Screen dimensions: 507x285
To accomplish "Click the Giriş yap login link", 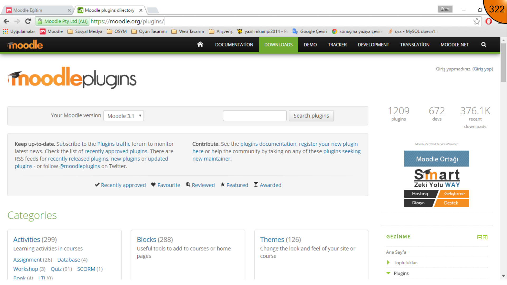I will [x=483, y=69].
